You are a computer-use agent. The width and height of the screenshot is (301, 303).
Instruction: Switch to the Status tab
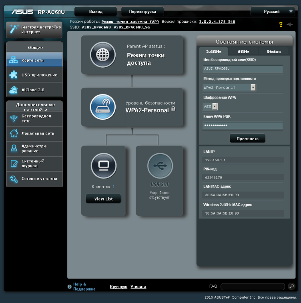pyautogui.click(x=273, y=52)
